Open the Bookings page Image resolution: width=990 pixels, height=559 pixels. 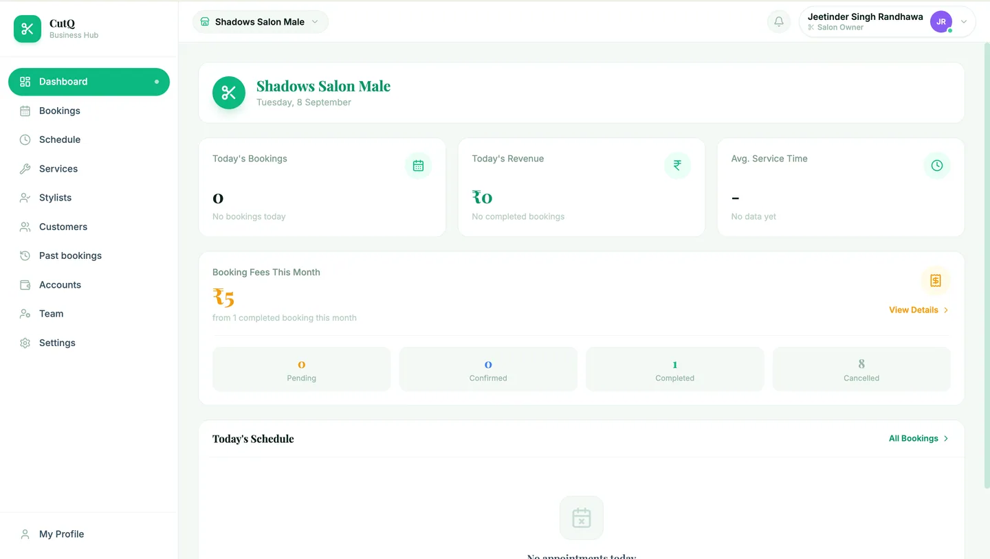89,111
